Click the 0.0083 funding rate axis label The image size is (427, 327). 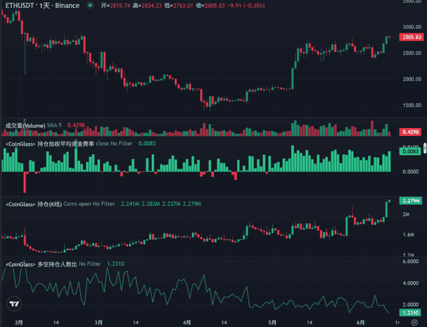(x=410, y=152)
